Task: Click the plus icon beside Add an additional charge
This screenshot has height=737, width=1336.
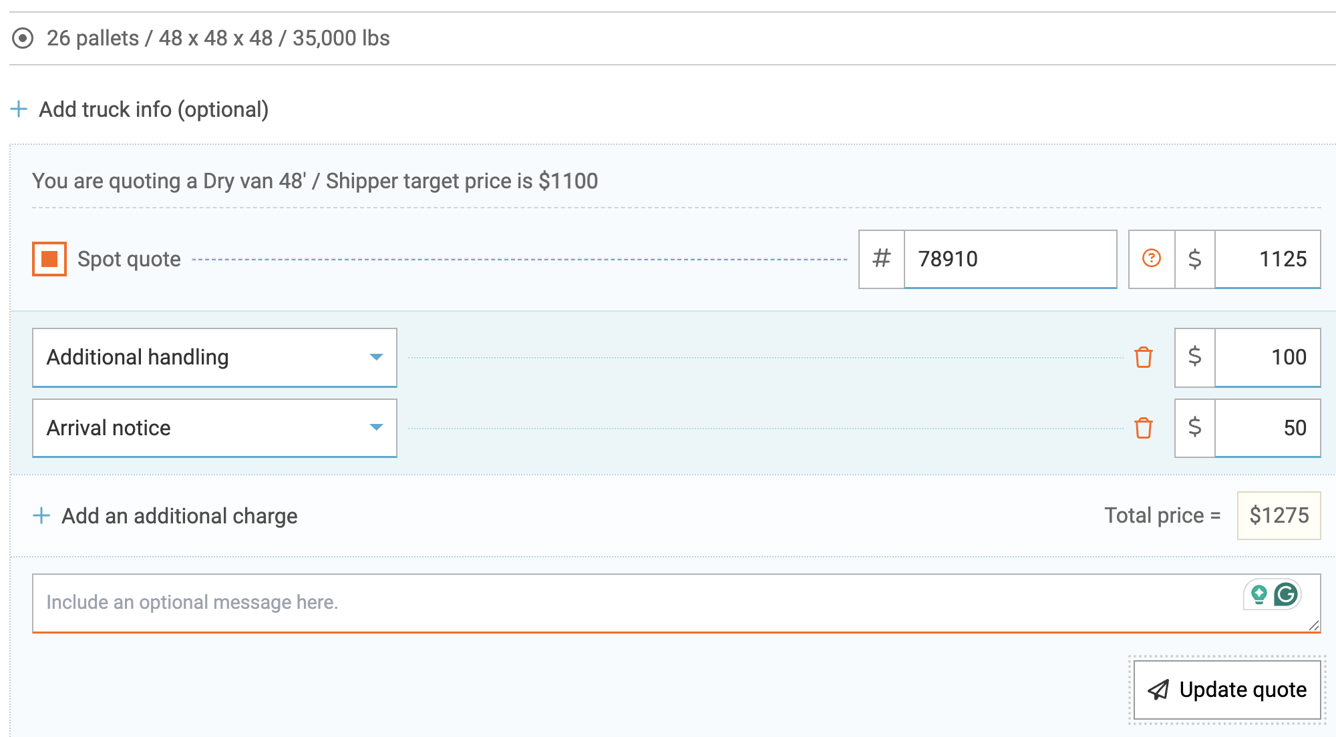Action: click(x=41, y=515)
